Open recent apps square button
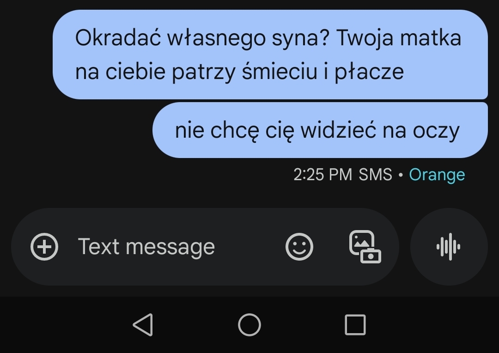Image resolution: width=499 pixels, height=353 pixels. pos(355,325)
